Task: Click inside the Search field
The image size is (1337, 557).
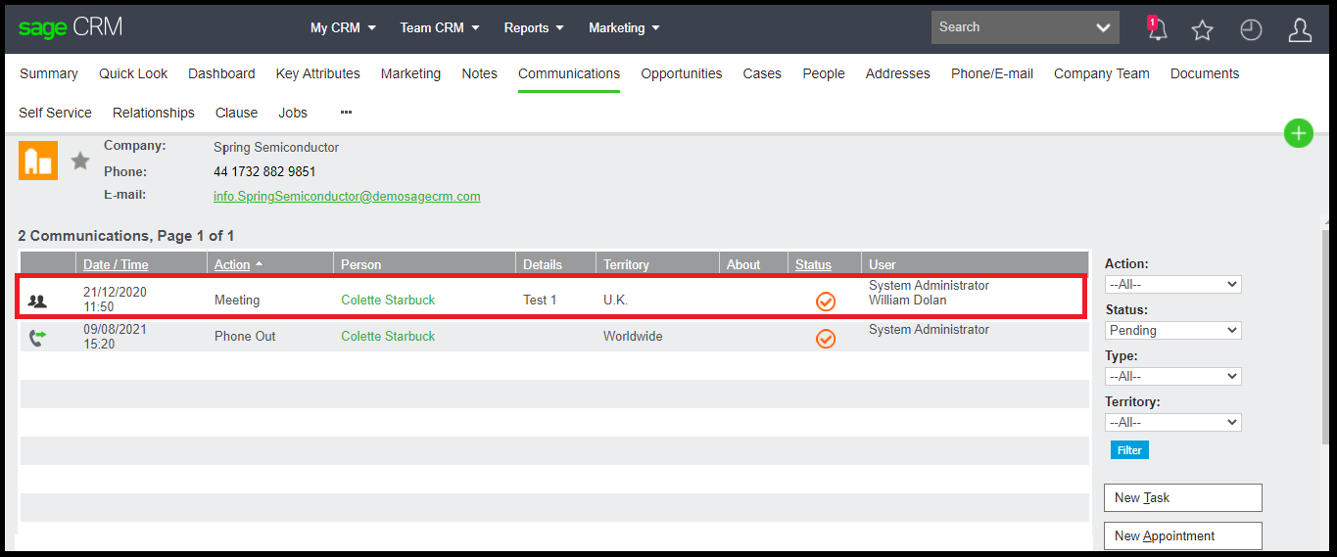Action: click(x=1009, y=27)
